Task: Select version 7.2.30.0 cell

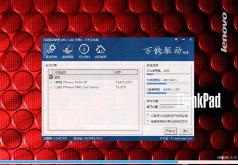Action: point(120,87)
